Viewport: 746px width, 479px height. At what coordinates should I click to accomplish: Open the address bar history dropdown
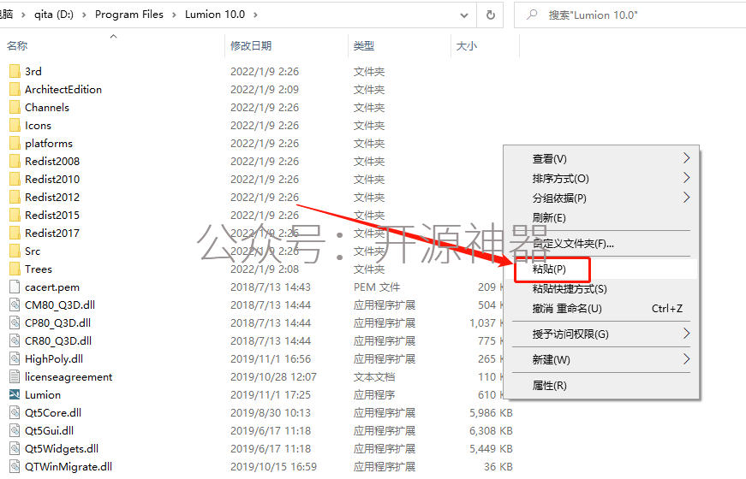[464, 15]
